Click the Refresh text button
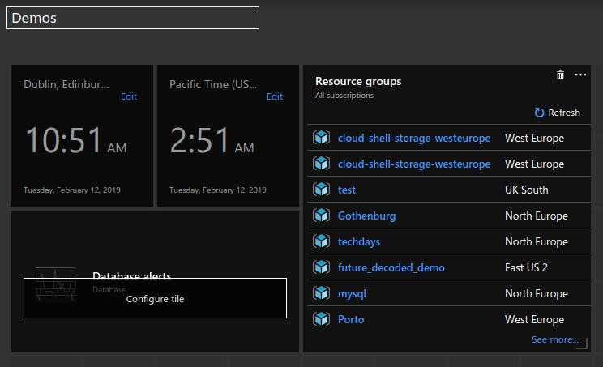The height and width of the screenshot is (367, 603). (x=564, y=113)
